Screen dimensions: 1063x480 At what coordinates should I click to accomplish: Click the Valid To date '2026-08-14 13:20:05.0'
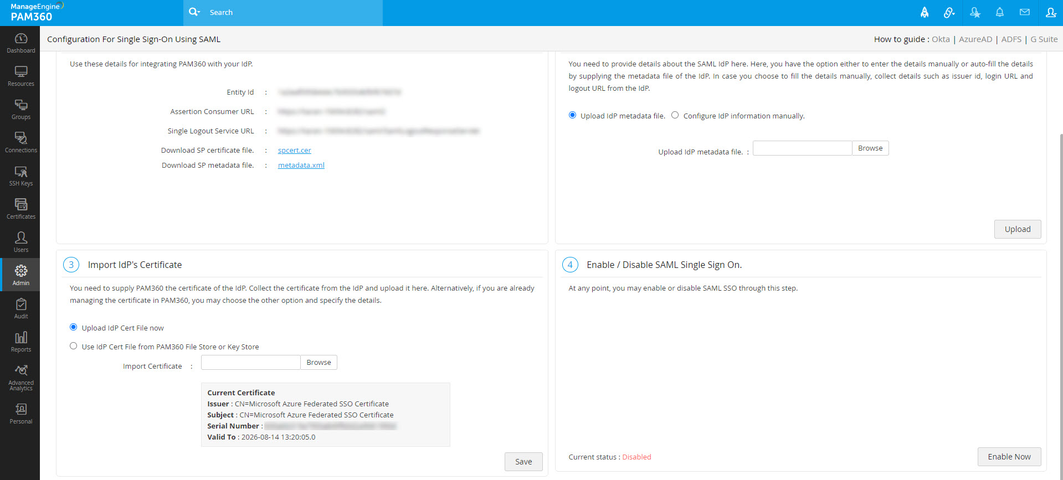click(278, 437)
